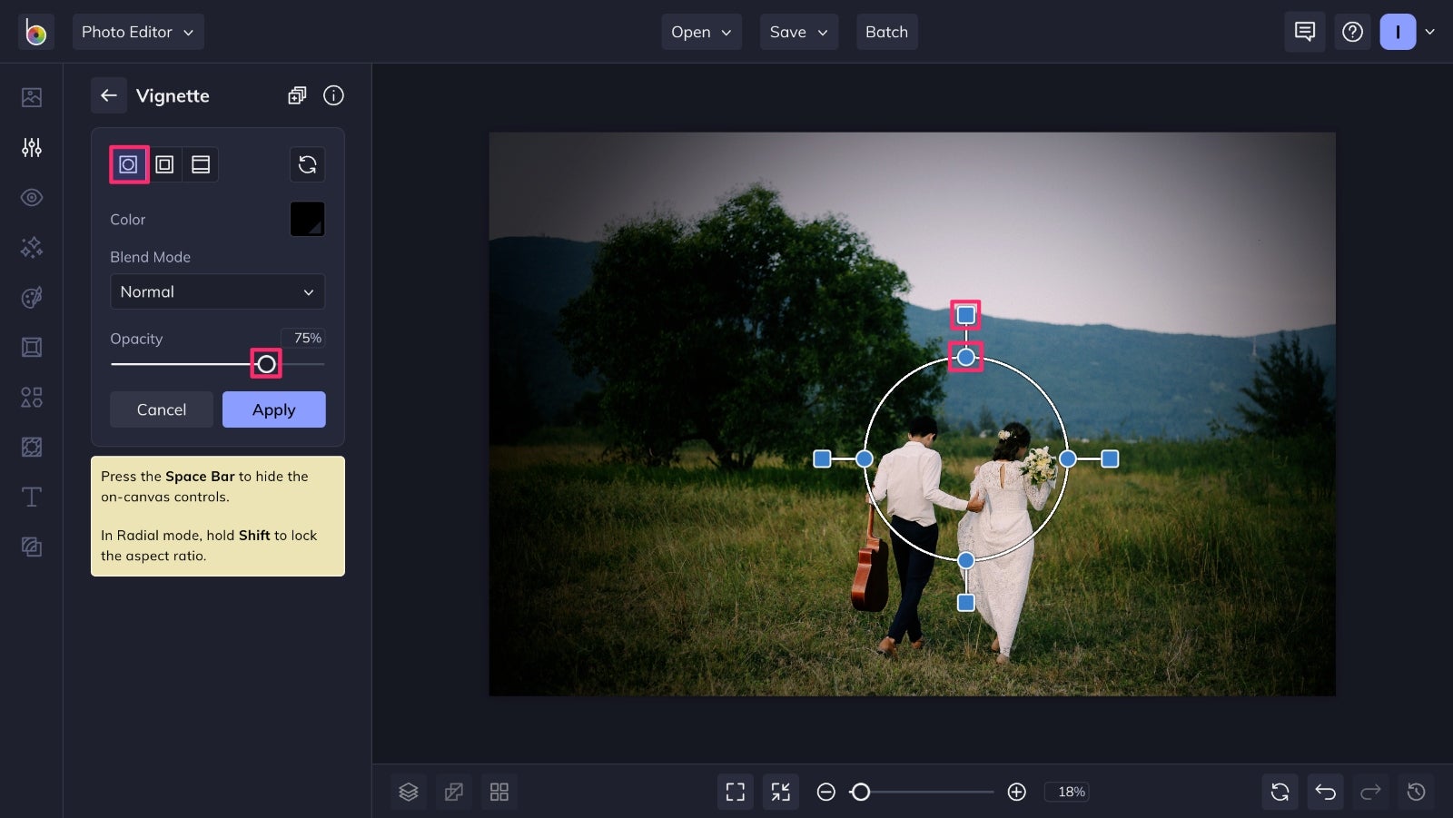Open the Blend Mode dropdown
Screen dimensions: 1453x818
[x=217, y=291]
